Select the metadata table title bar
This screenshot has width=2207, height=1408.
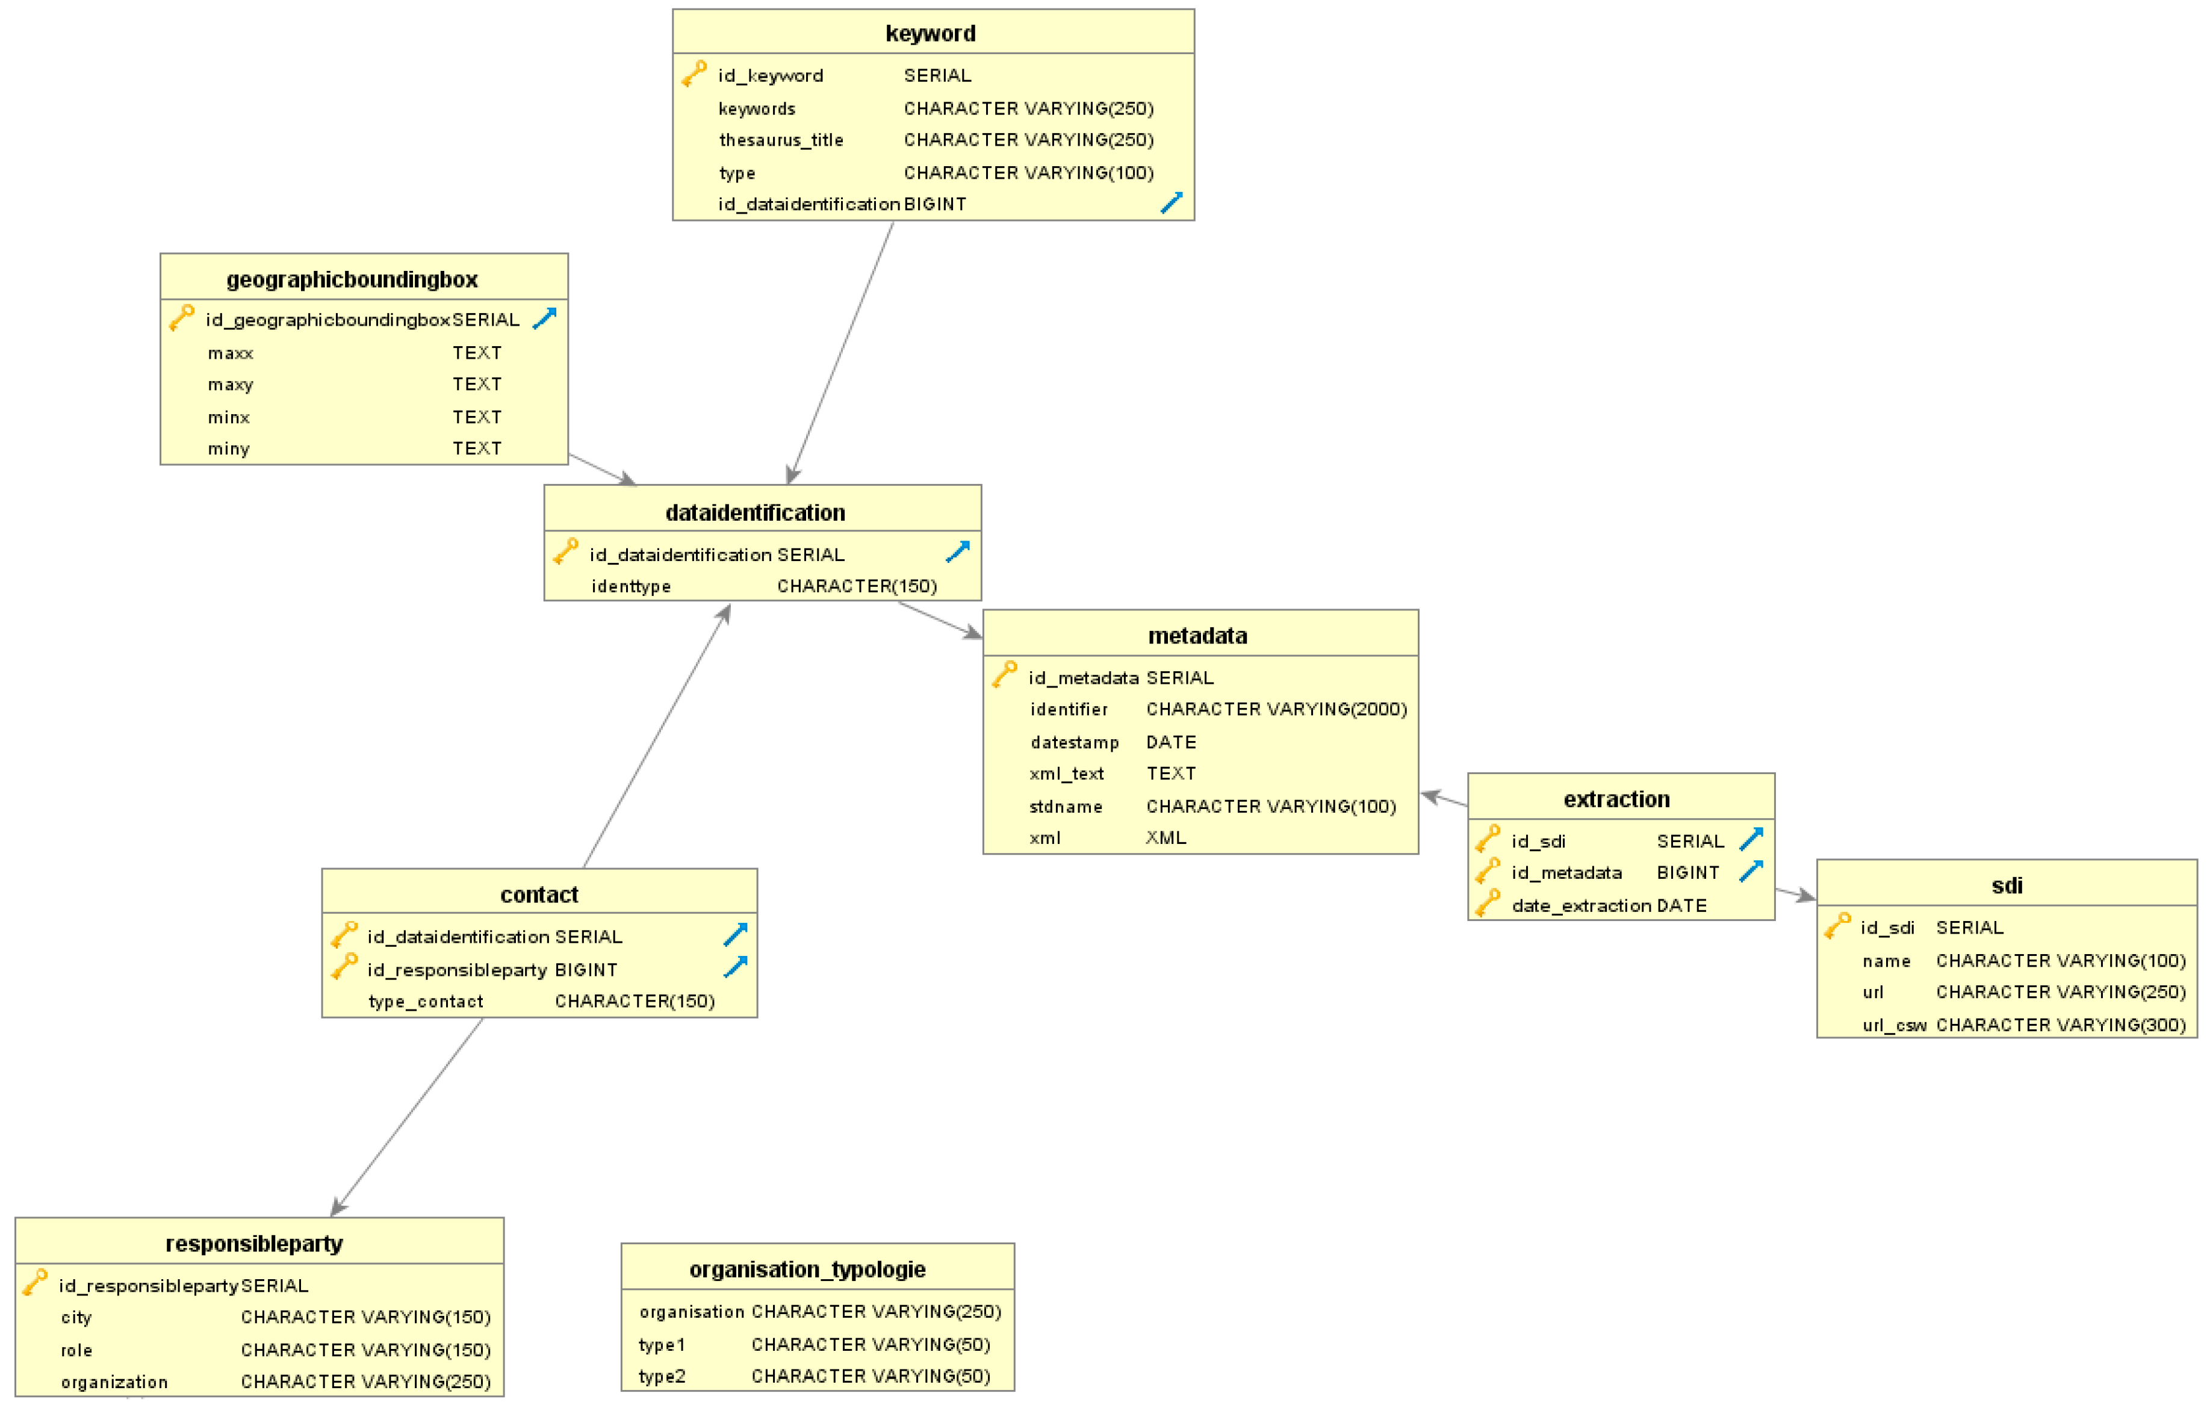[x=1198, y=635]
